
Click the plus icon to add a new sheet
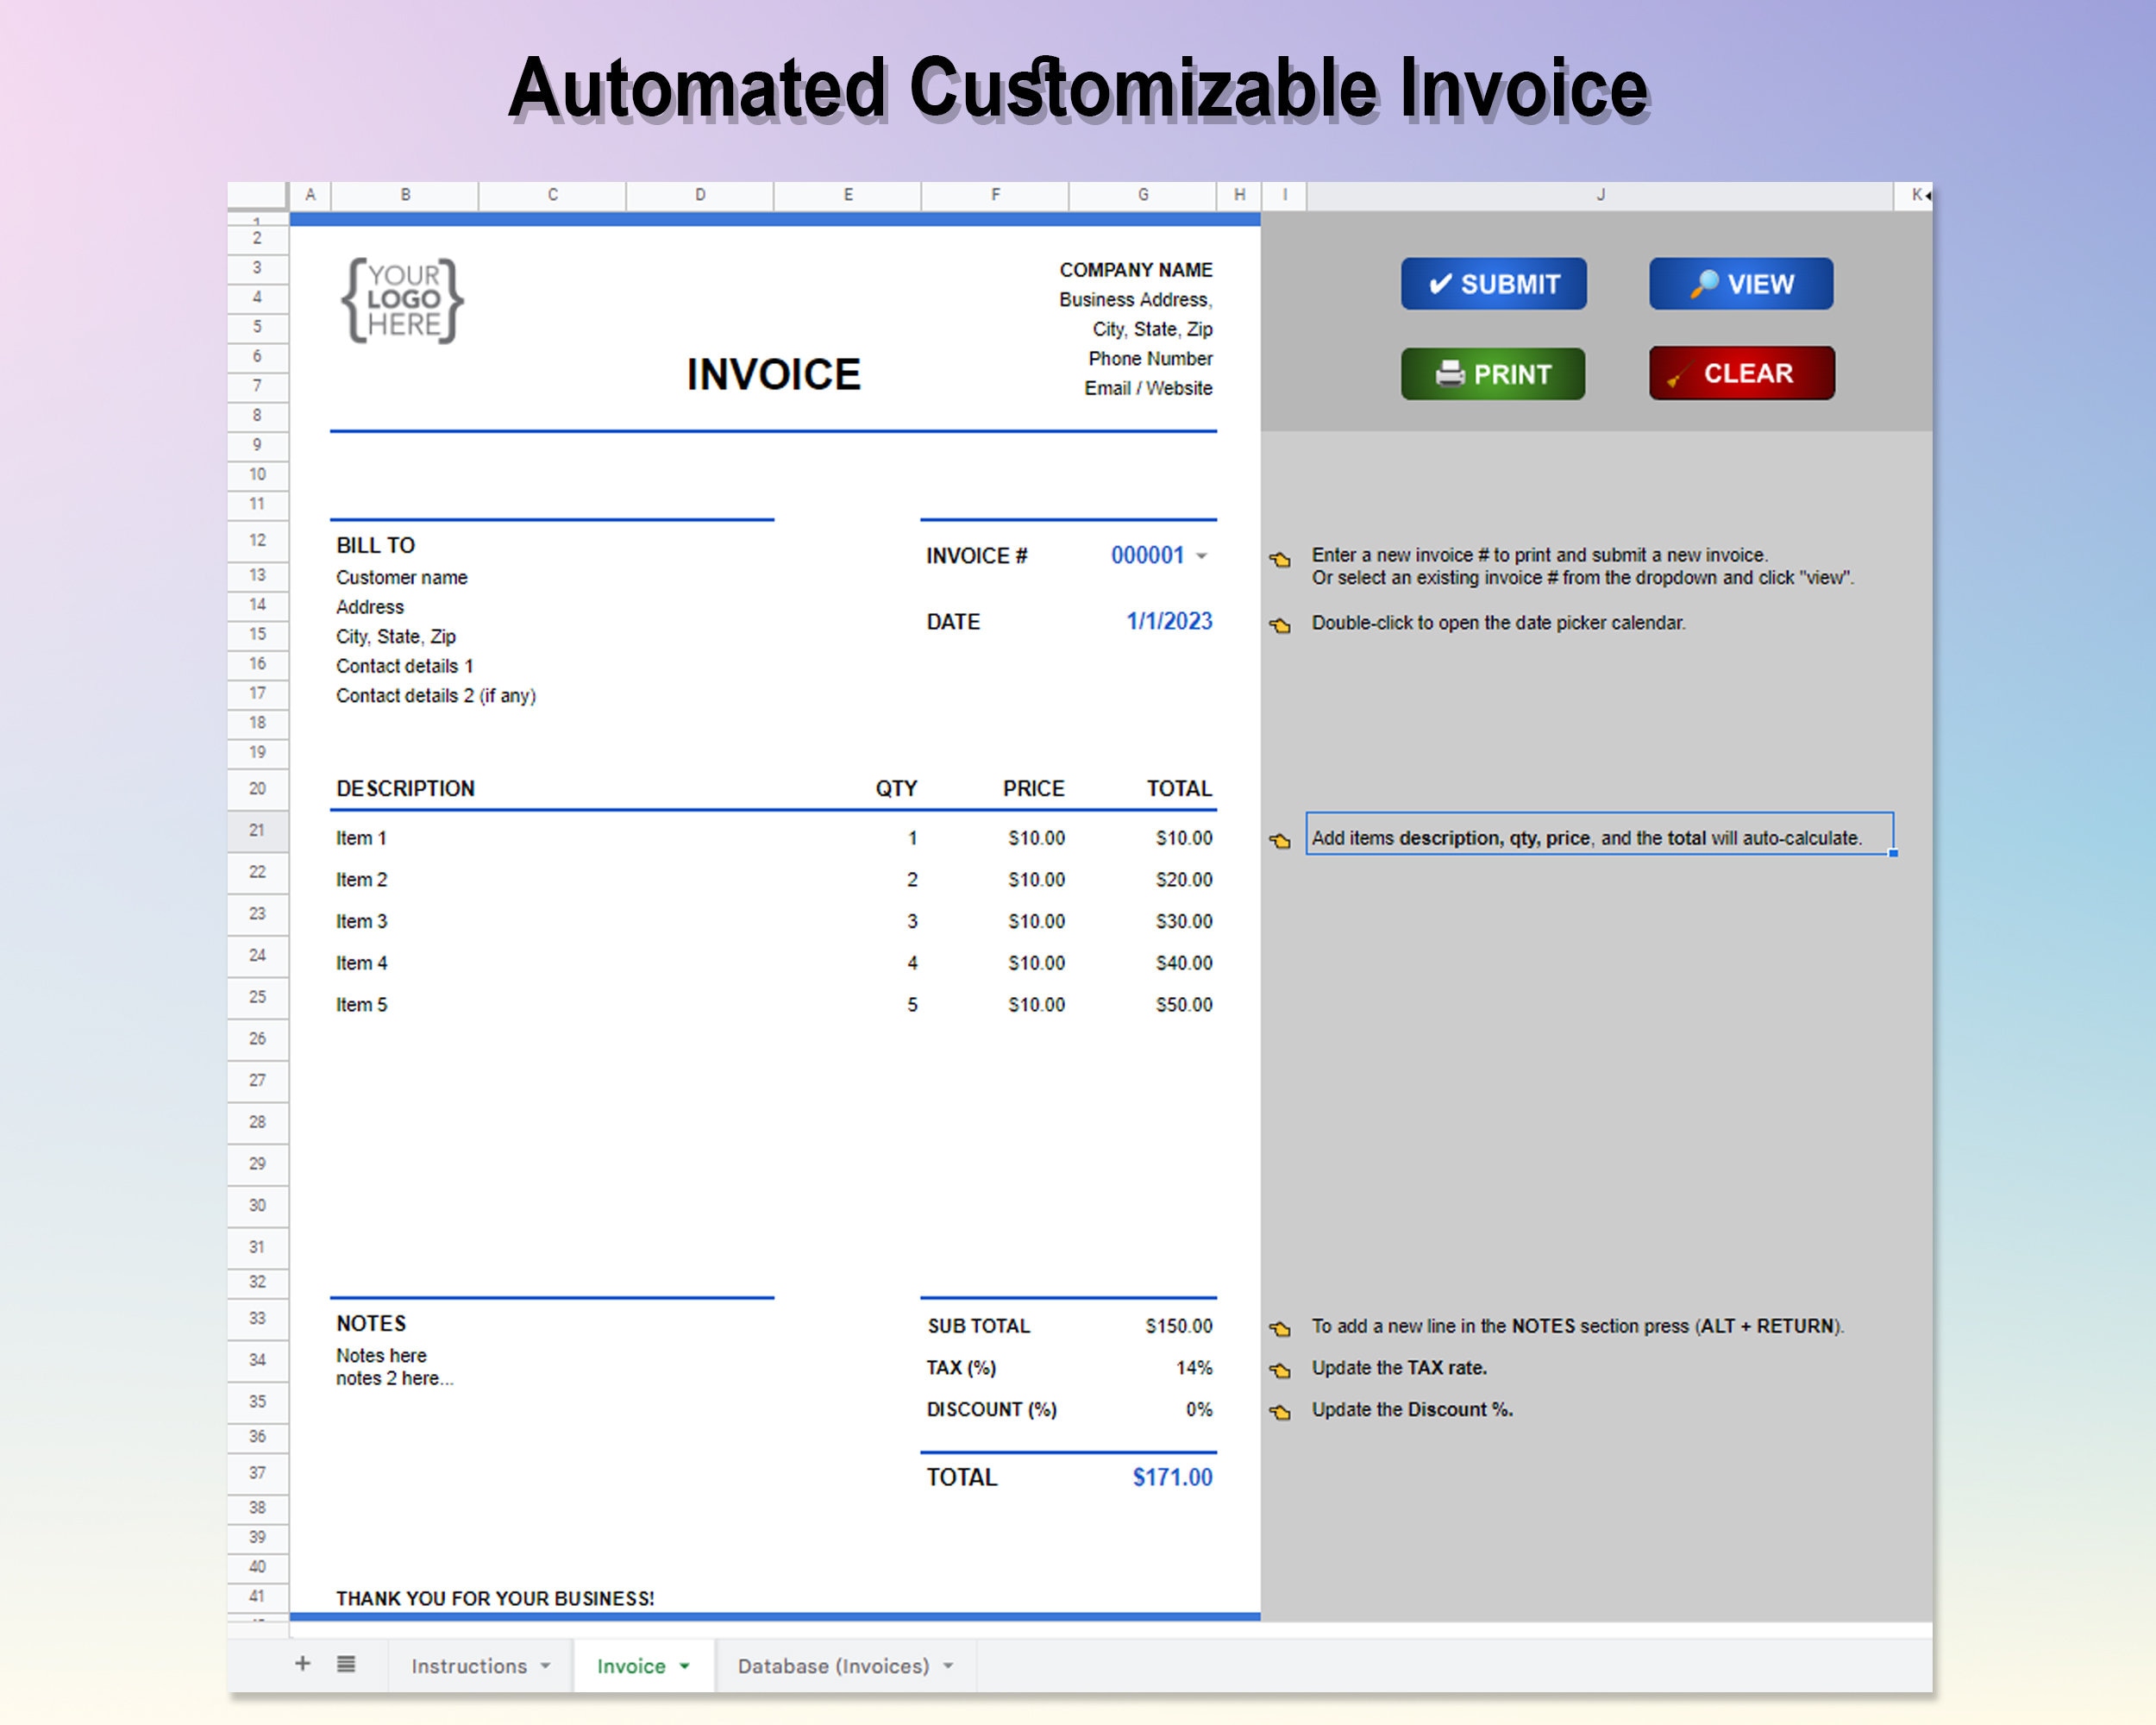(x=303, y=1666)
